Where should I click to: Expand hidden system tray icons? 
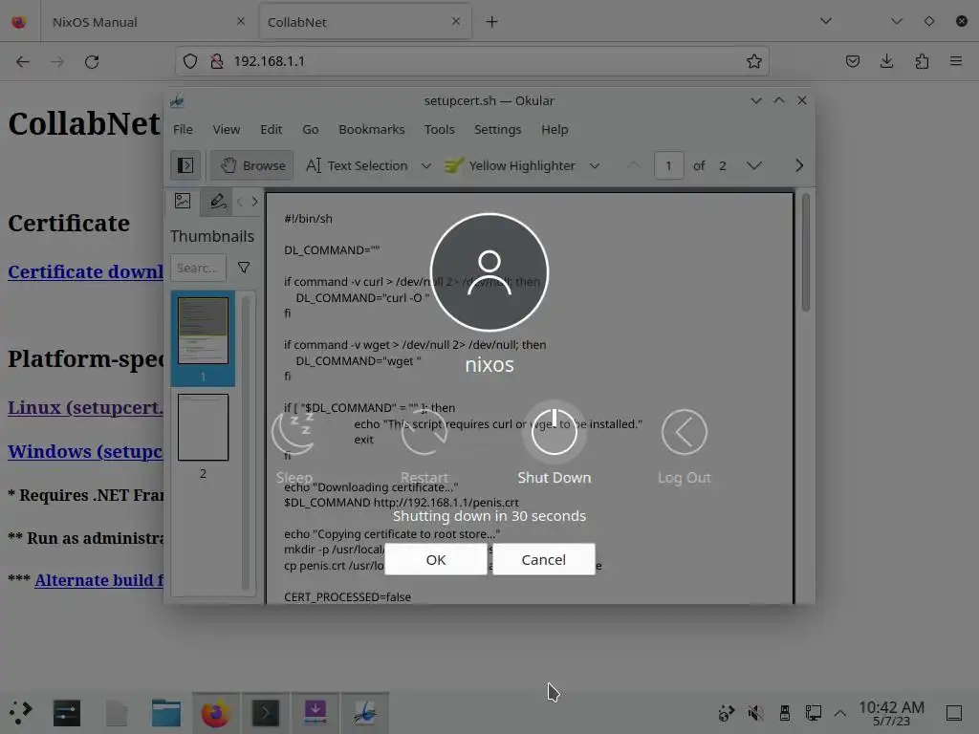(x=839, y=713)
